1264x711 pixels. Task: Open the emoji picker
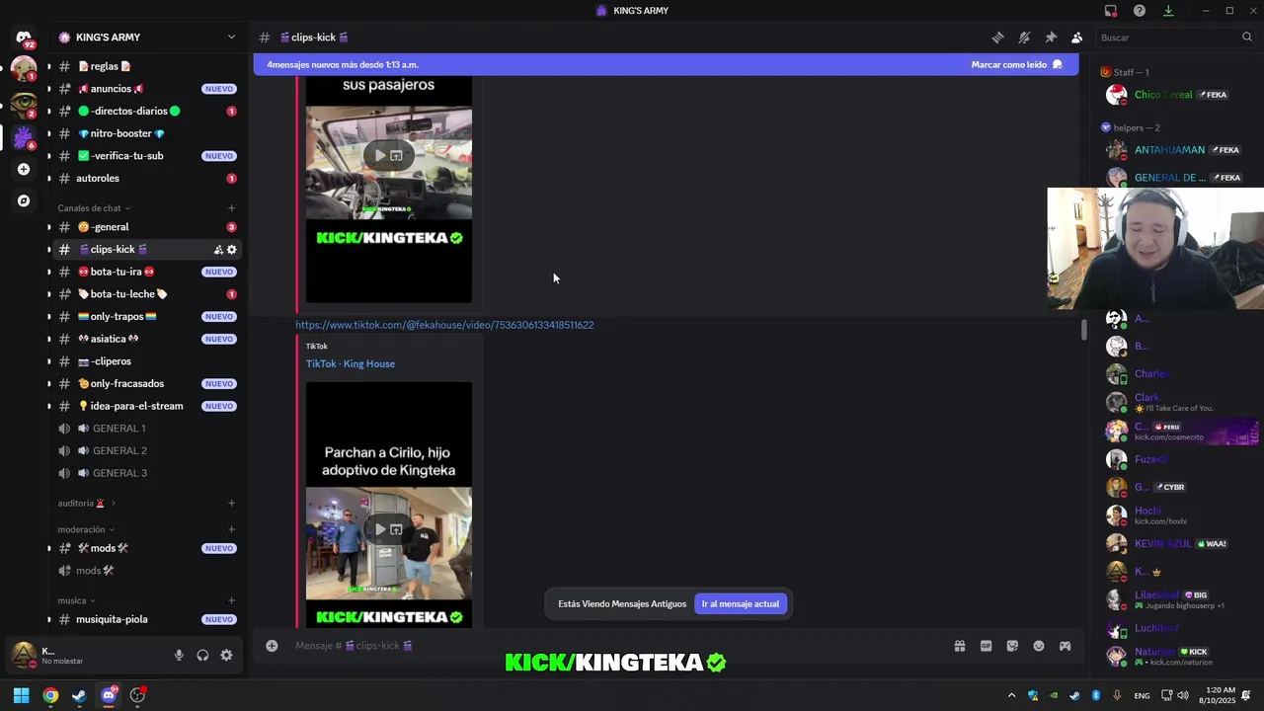tap(1039, 646)
